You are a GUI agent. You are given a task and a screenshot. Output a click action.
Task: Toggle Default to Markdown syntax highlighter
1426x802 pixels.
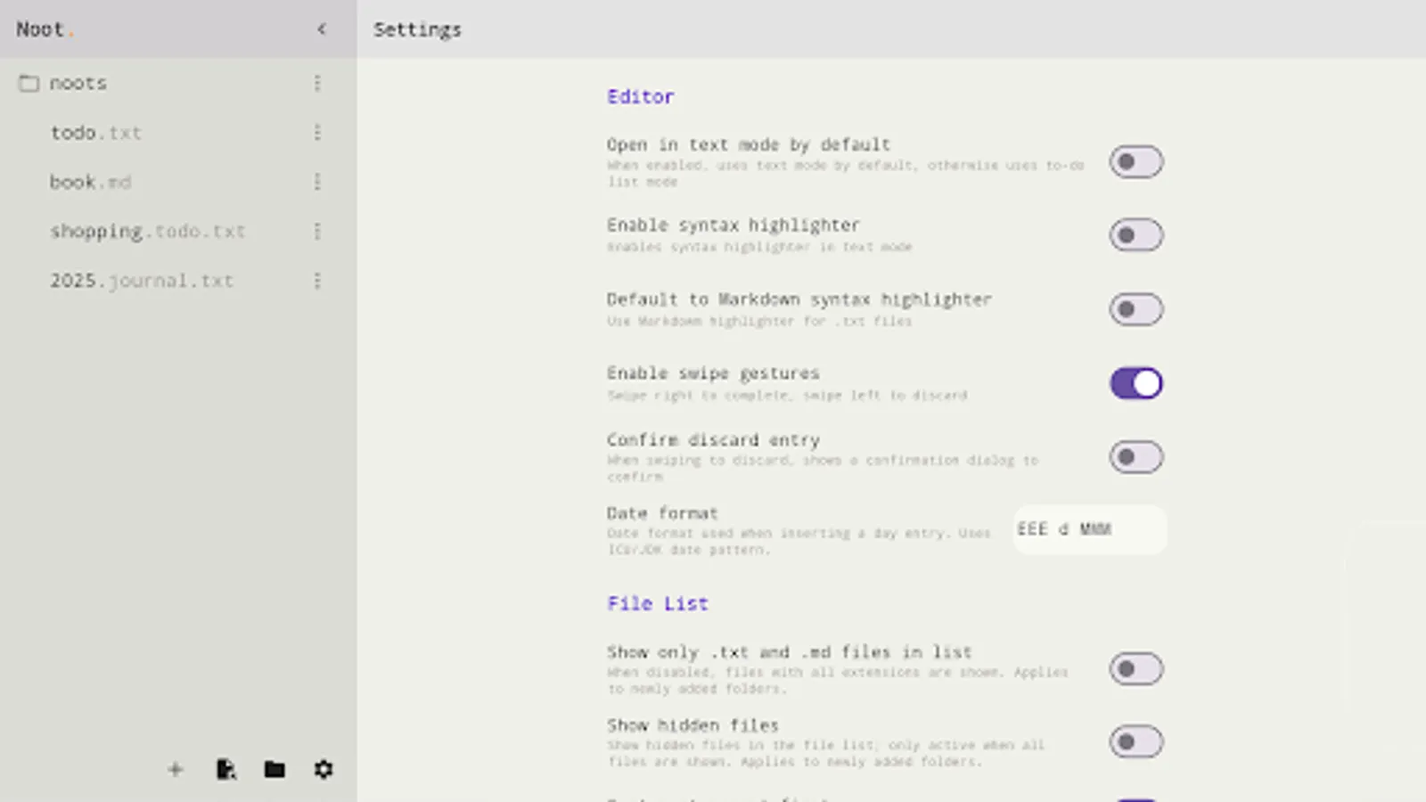pos(1136,309)
